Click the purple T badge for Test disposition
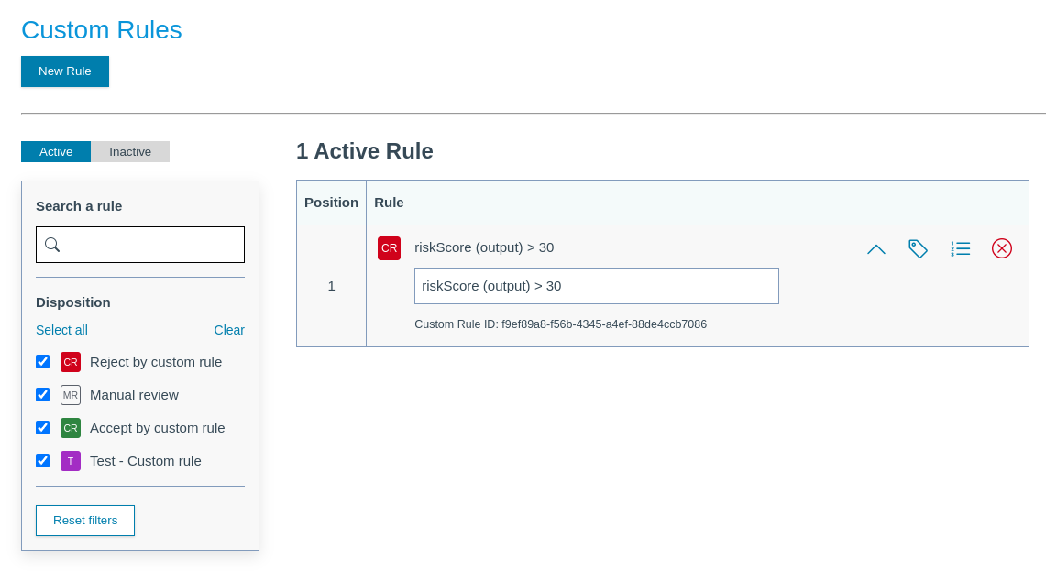The height and width of the screenshot is (571, 1046). [71, 461]
